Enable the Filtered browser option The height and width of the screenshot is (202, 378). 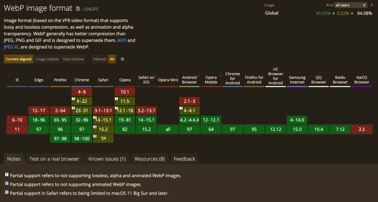click(x=99, y=59)
